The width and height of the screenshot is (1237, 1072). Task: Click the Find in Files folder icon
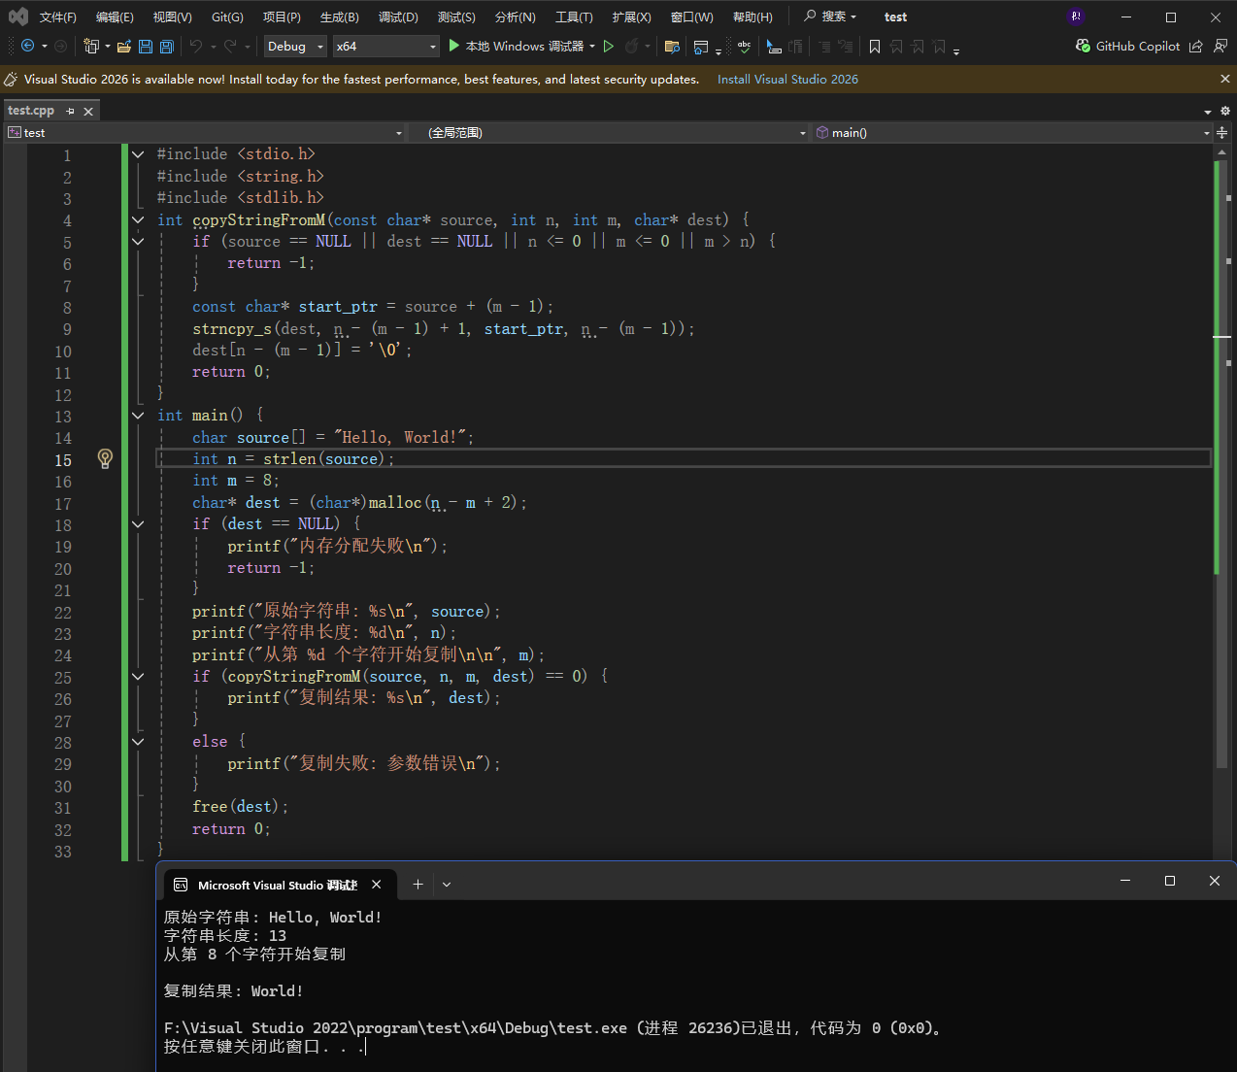(671, 46)
